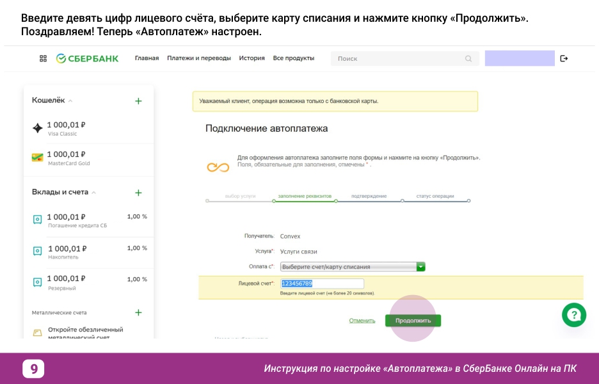Open the green help chat bubble
The width and height of the screenshot is (599, 384).
[574, 315]
